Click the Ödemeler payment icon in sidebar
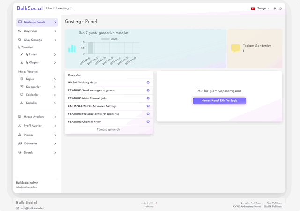Image resolution: width=300 pixels, height=211 pixels. [20, 143]
